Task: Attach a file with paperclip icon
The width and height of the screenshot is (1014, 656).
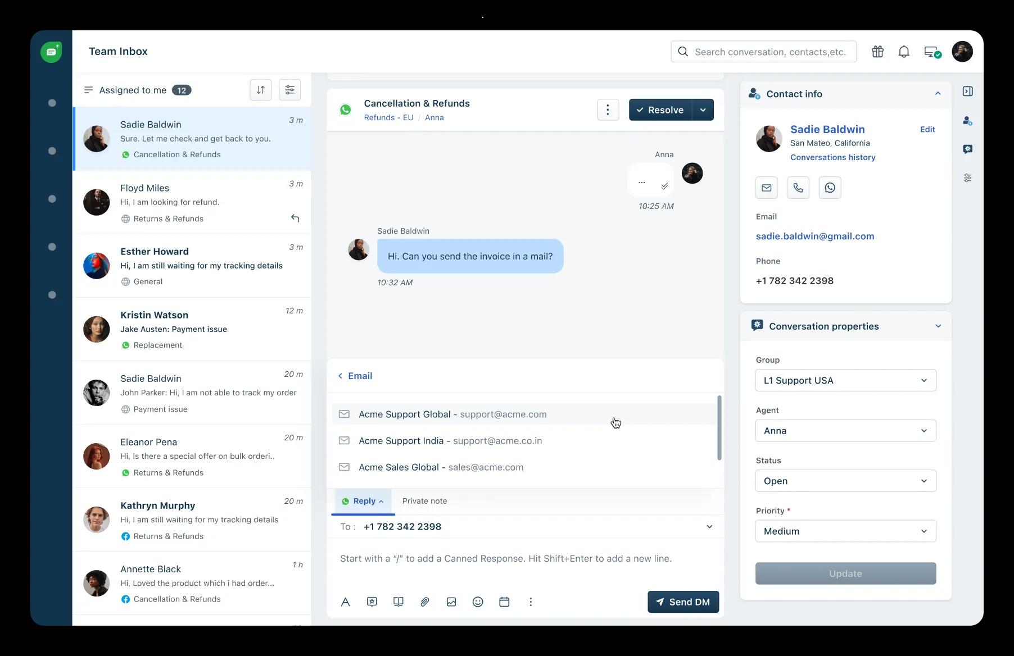Action: (x=425, y=602)
